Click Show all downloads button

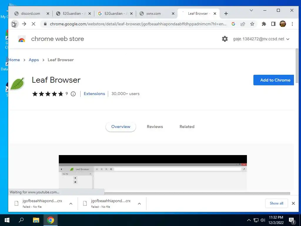[276, 203]
